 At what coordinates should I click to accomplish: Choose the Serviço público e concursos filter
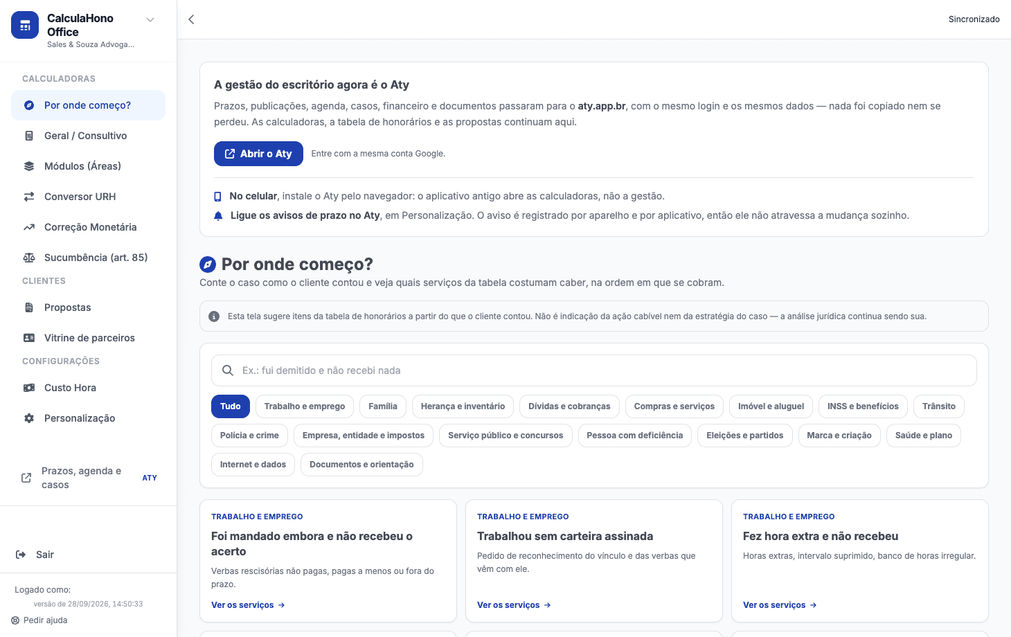click(x=505, y=436)
